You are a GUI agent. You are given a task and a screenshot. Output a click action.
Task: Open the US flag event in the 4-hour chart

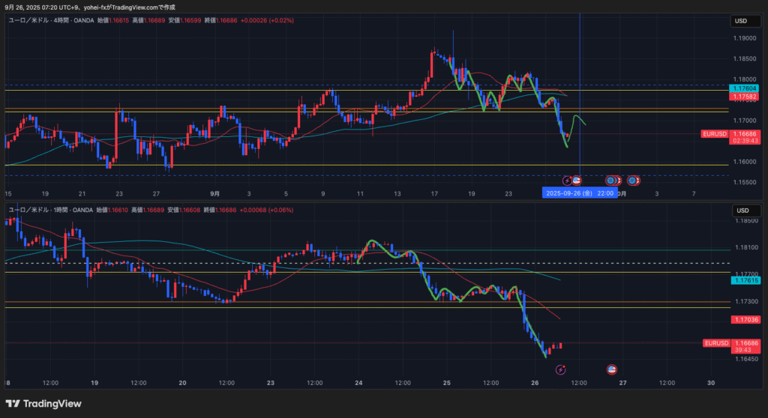click(577, 181)
